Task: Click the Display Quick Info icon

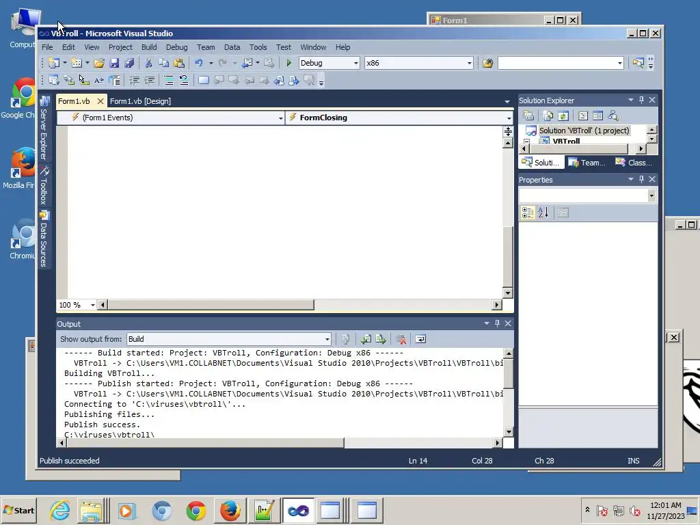Action: [x=84, y=81]
